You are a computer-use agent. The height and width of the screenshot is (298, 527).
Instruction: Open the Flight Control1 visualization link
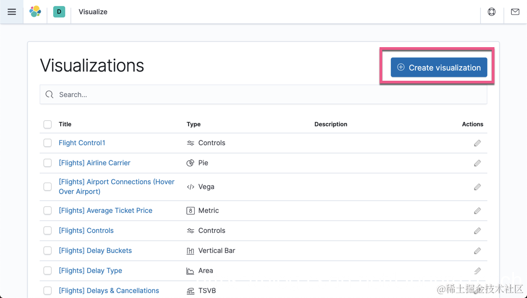(x=82, y=143)
